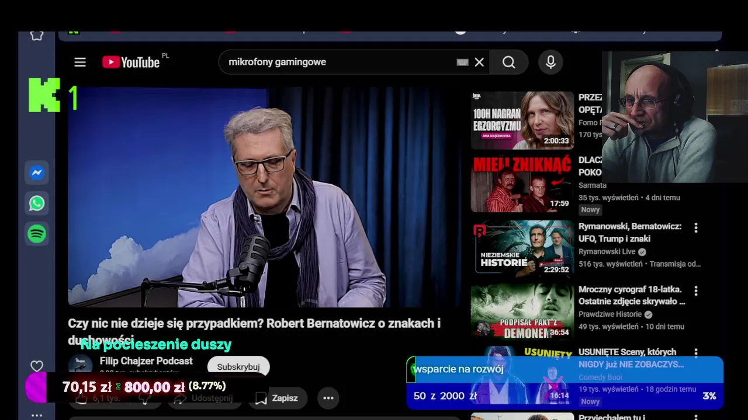
Task: Open the 100H nagrań egzorcyzmu video thumbnail
Action: point(522,120)
